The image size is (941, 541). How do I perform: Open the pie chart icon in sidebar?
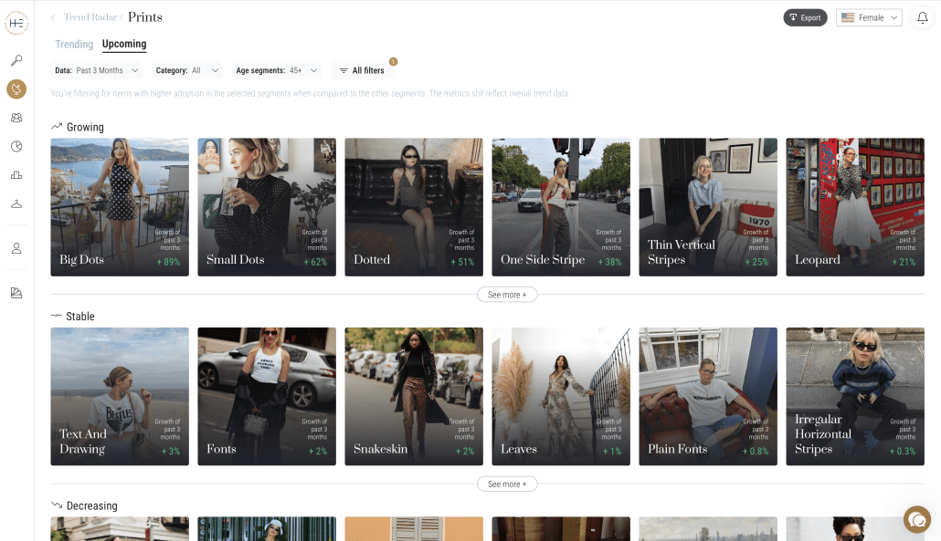click(16, 146)
